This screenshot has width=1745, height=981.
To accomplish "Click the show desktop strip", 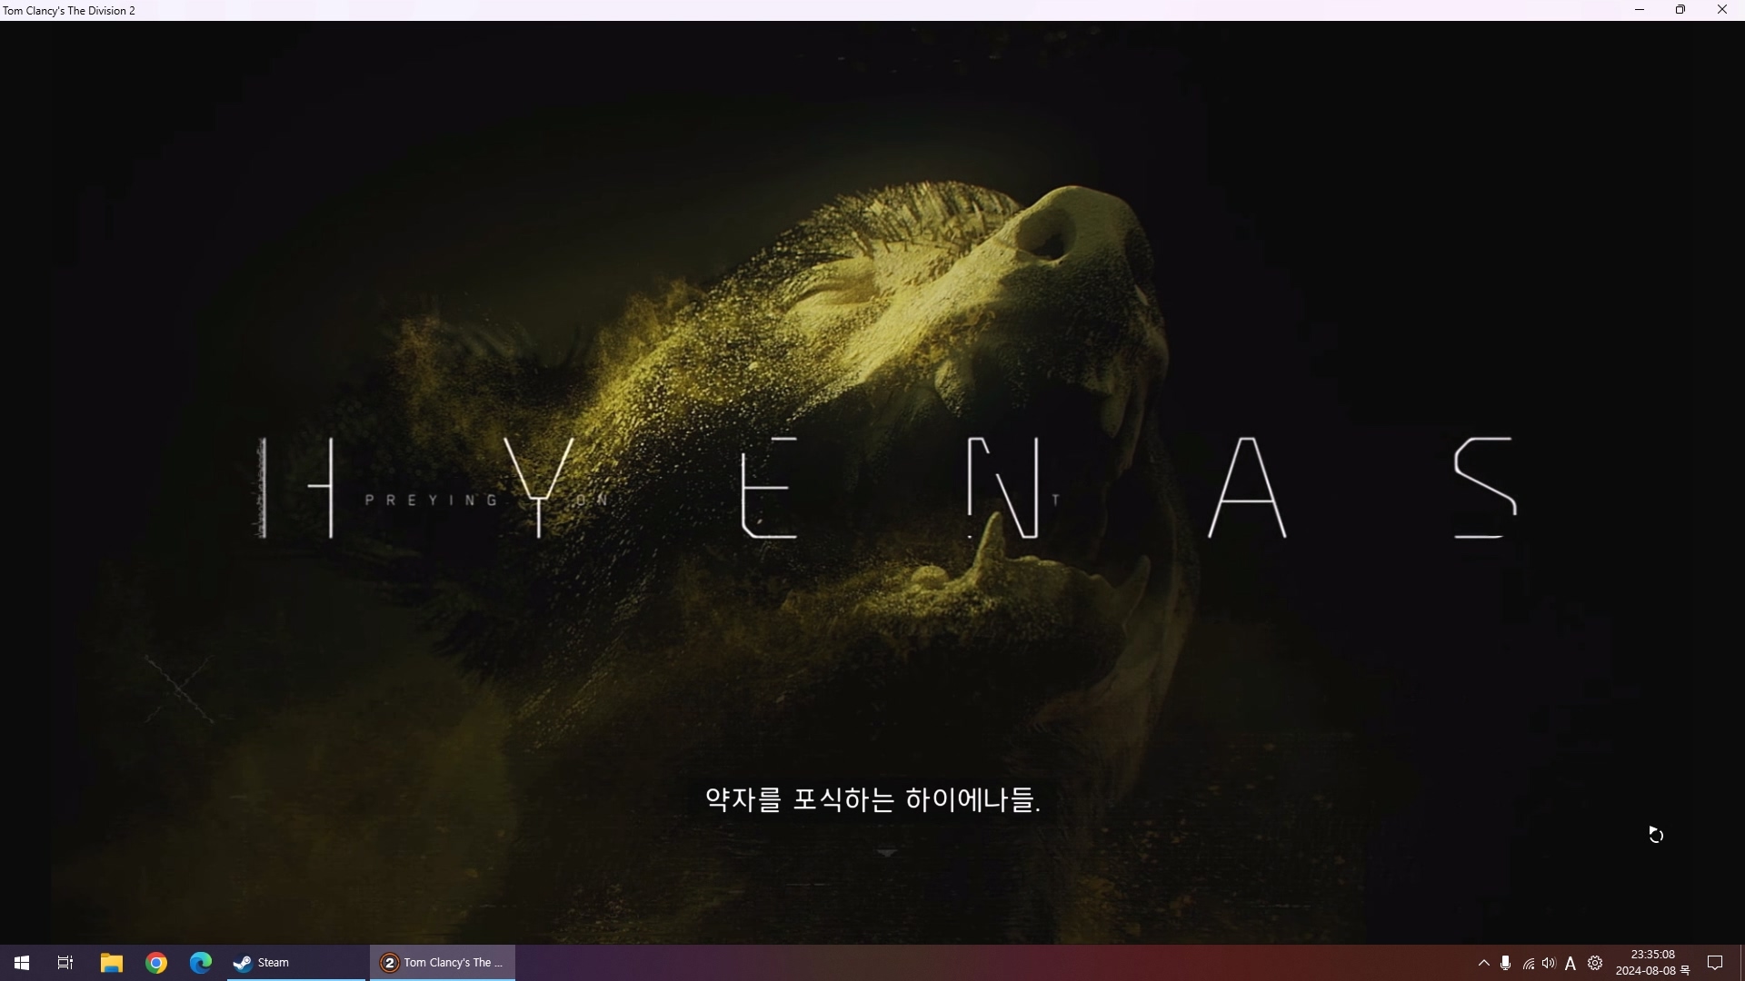I will pos(1741,963).
